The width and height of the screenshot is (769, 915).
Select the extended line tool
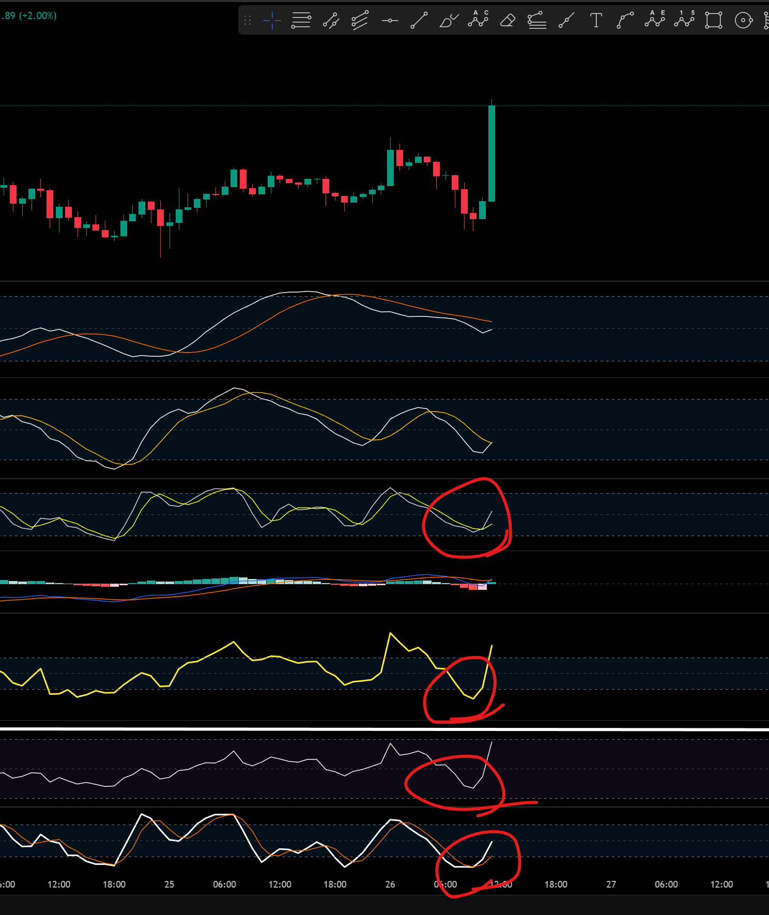(566, 21)
